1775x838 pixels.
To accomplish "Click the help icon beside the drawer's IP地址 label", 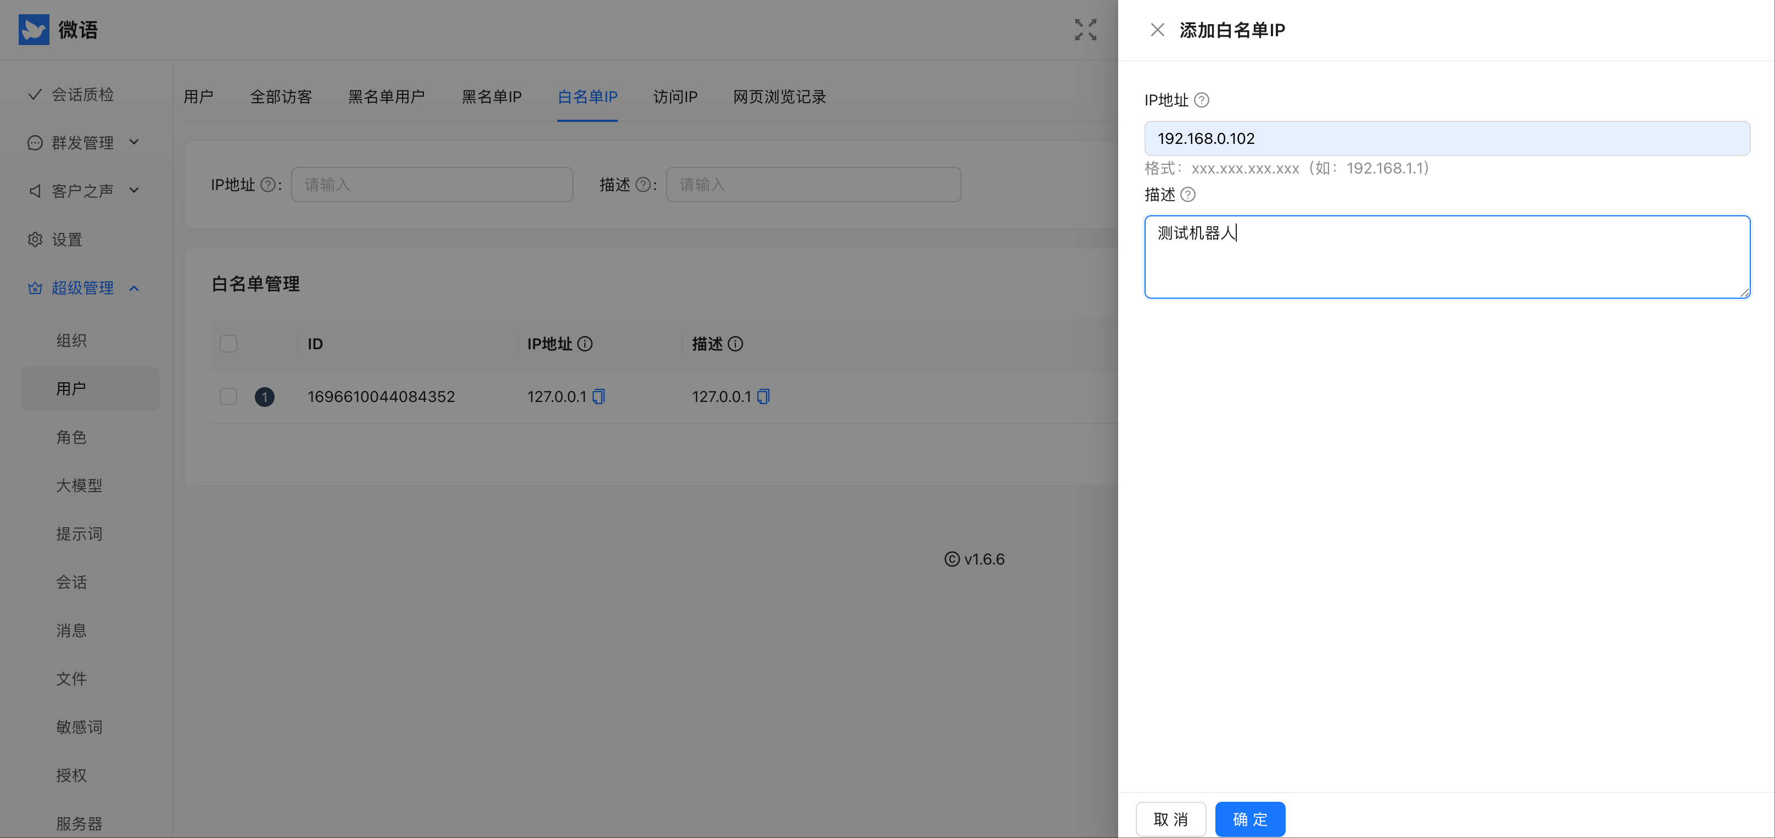I will 1202,100.
